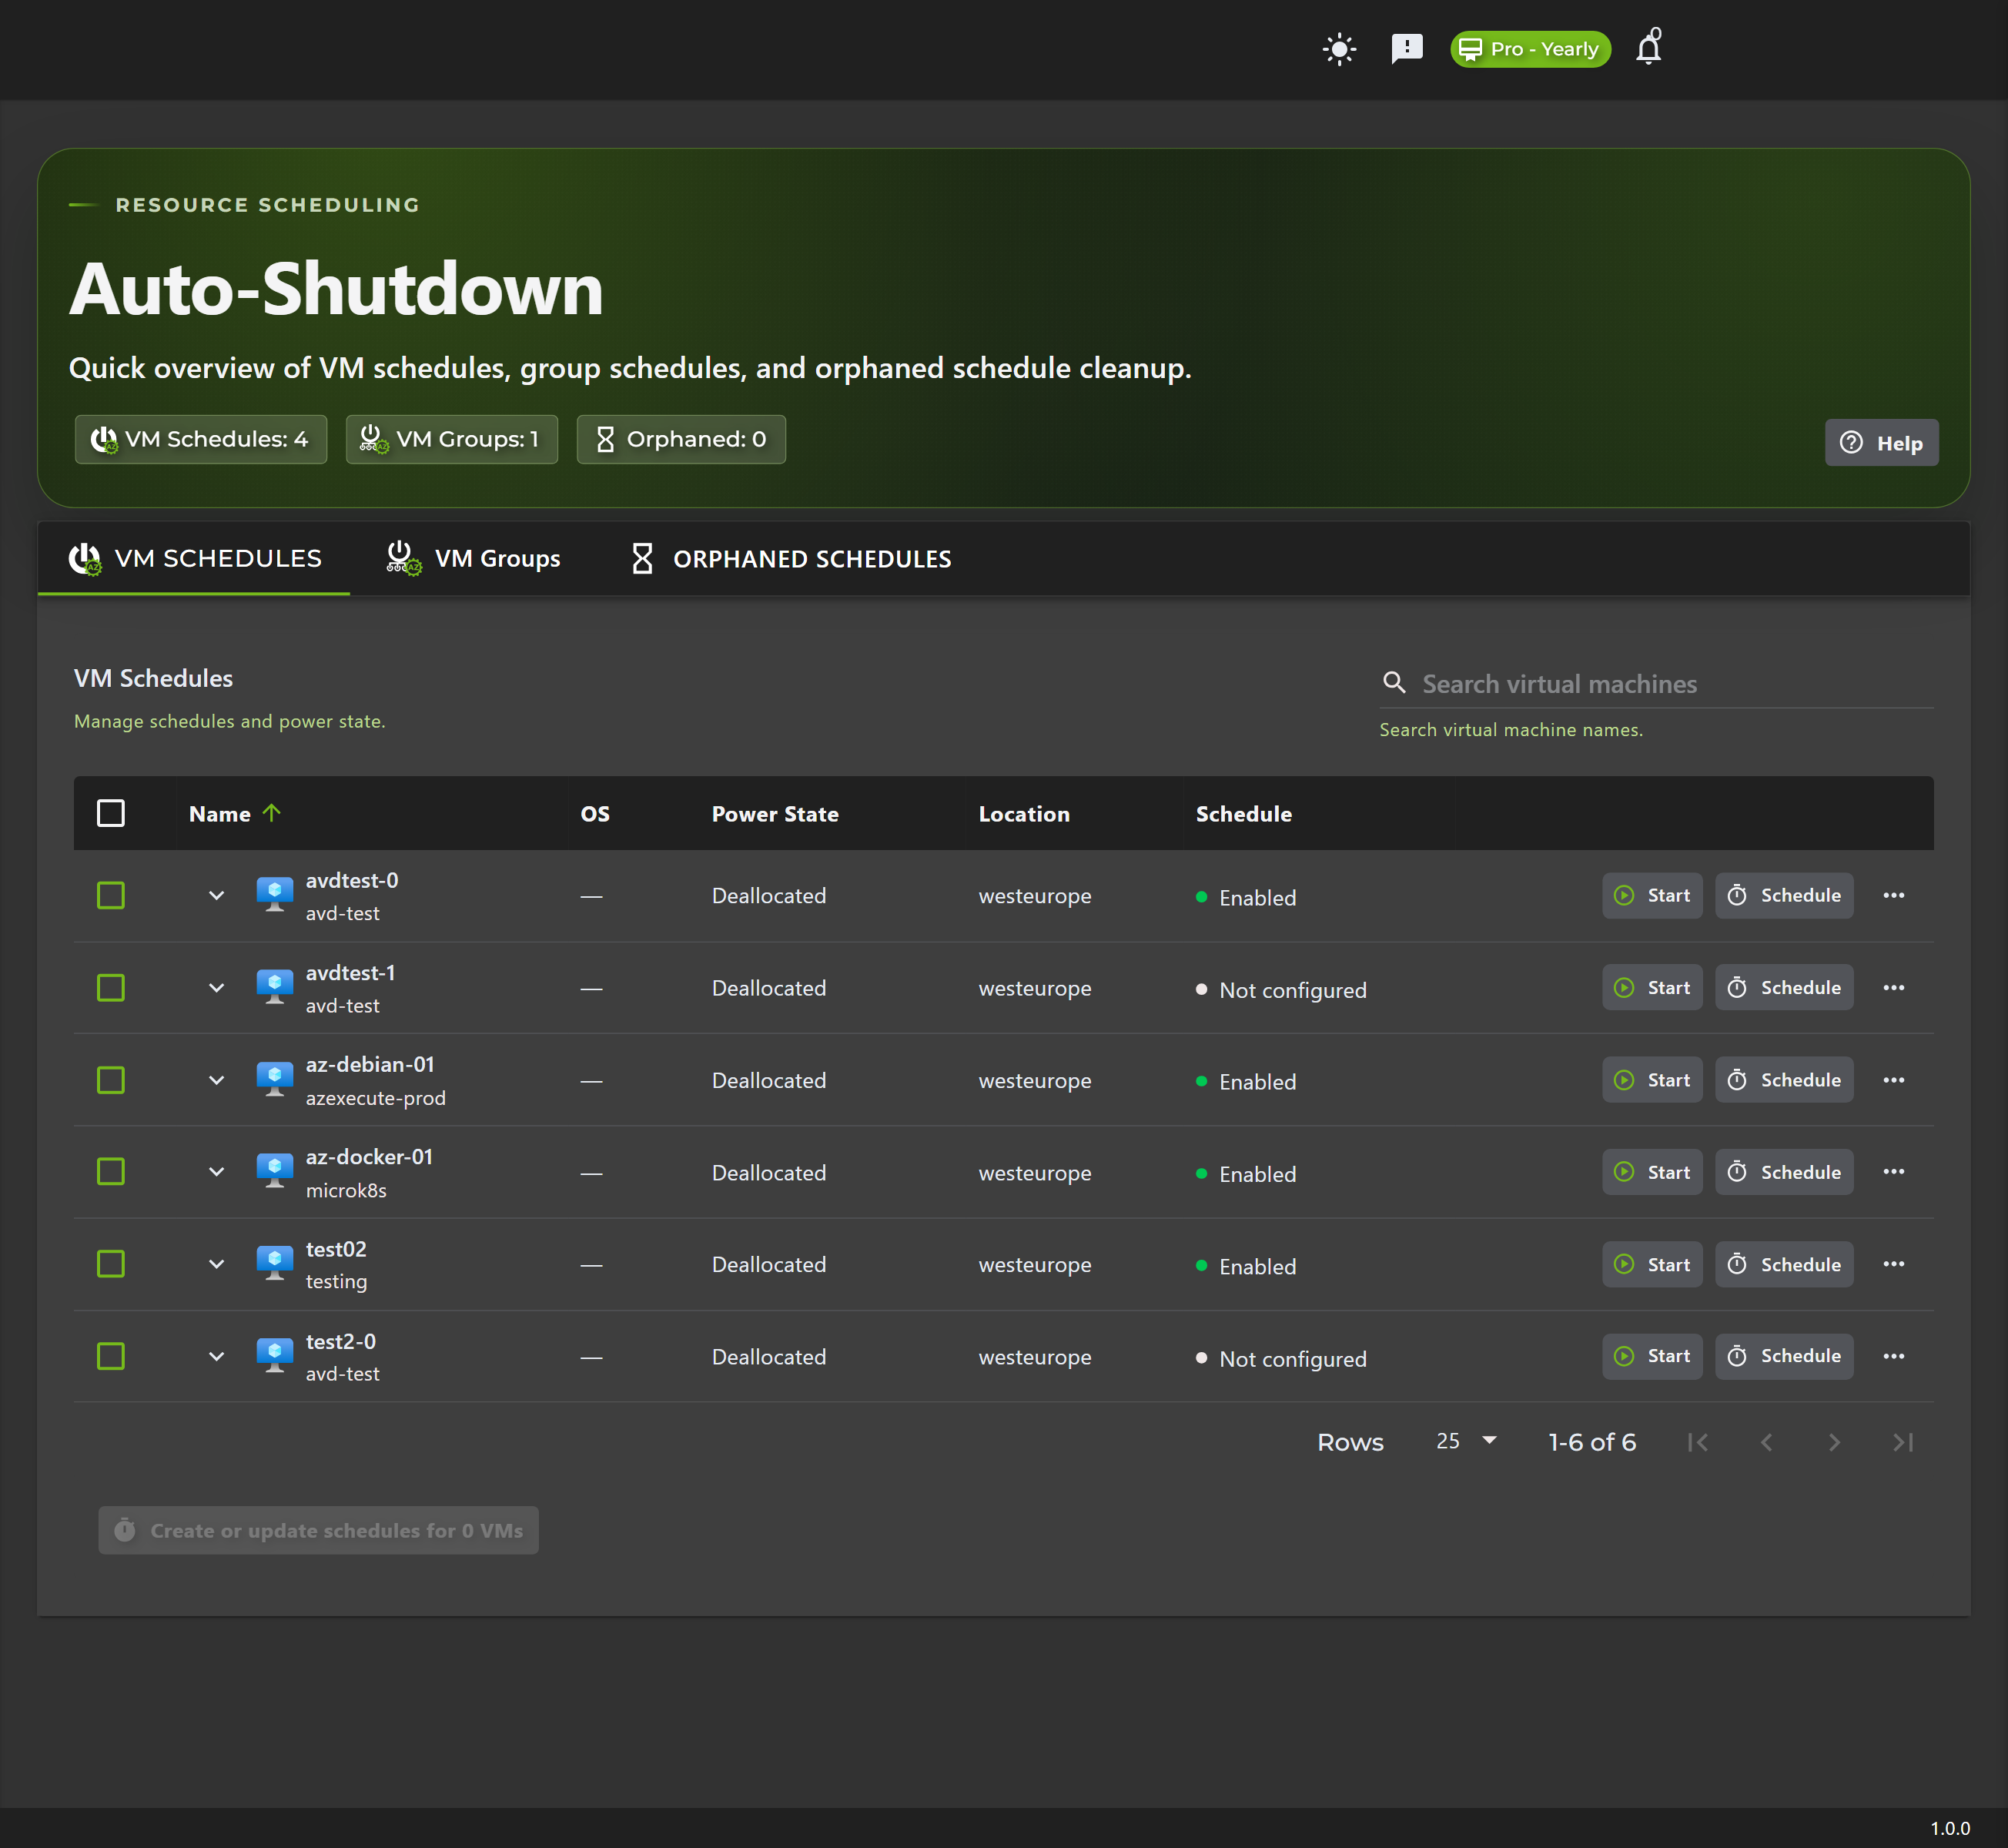Select the avdtest-1 row checkbox

tap(111, 988)
